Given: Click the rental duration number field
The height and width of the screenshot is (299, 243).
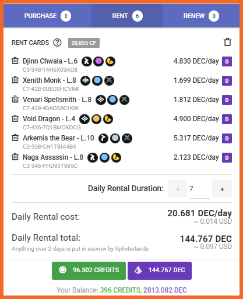Looking at the screenshot, I should [200, 189].
